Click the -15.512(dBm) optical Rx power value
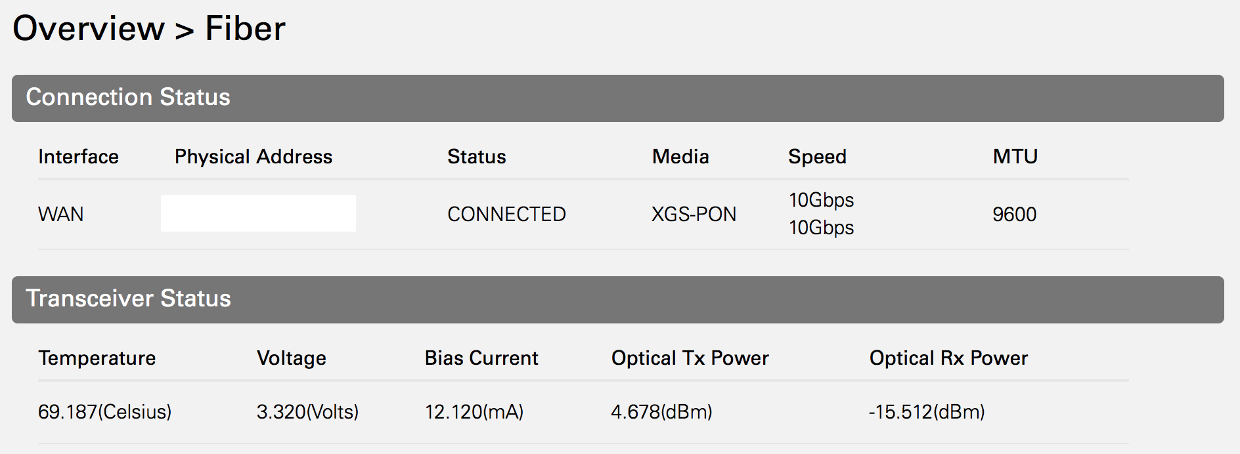The image size is (1240, 454). point(926,412)
